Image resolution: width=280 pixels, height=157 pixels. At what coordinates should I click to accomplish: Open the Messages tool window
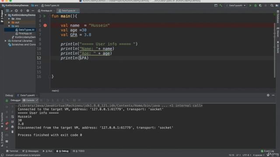[x=31, y=151]
